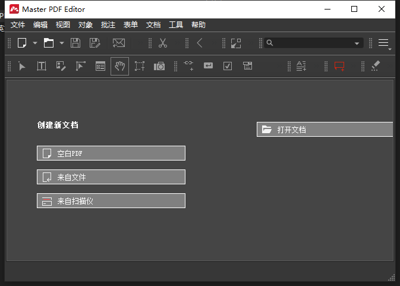Click the cut scissors icon
The height and width of the screenshot is (286, 400).
click(163, 43)
